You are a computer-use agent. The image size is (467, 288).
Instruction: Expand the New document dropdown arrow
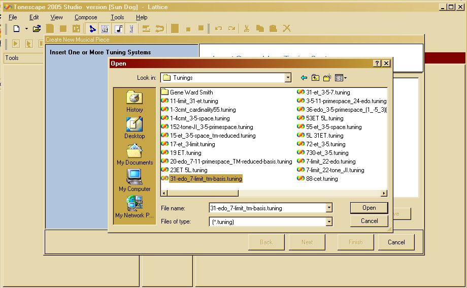click(x=26, y=28)
